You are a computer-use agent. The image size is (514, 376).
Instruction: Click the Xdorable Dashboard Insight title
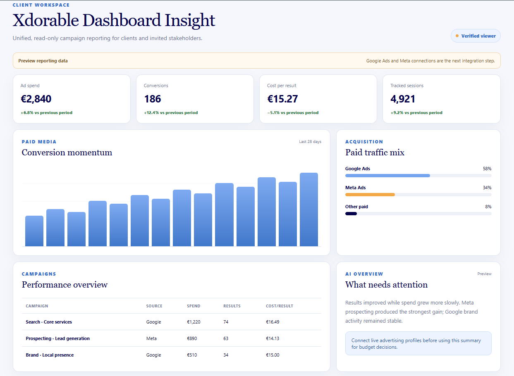[x=114, y=20]
